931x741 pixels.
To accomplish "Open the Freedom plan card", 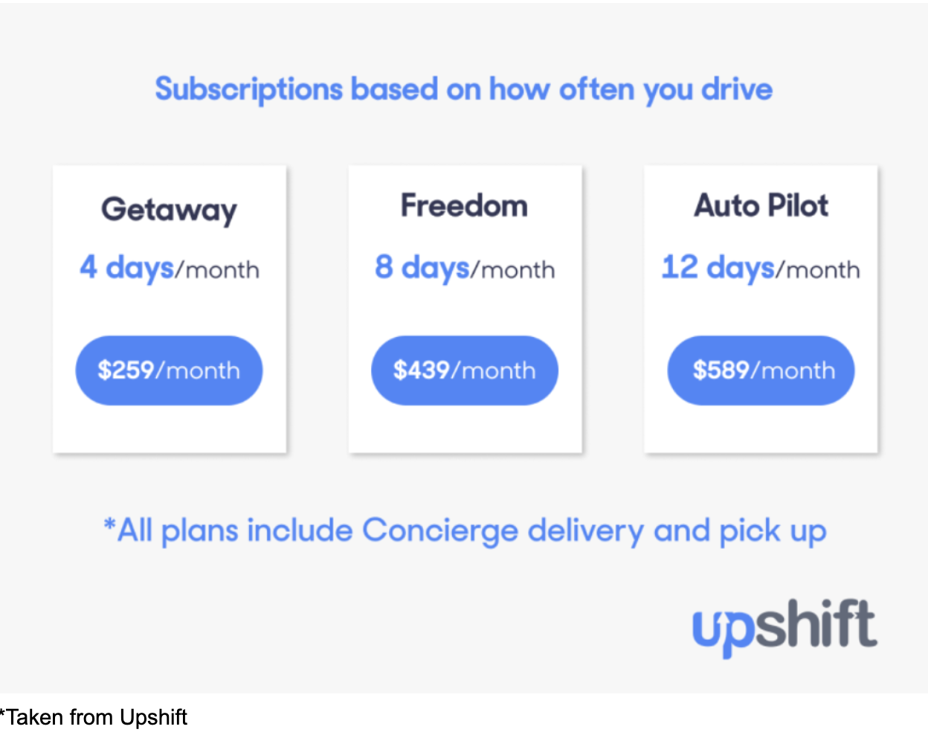I will (465, 309).
